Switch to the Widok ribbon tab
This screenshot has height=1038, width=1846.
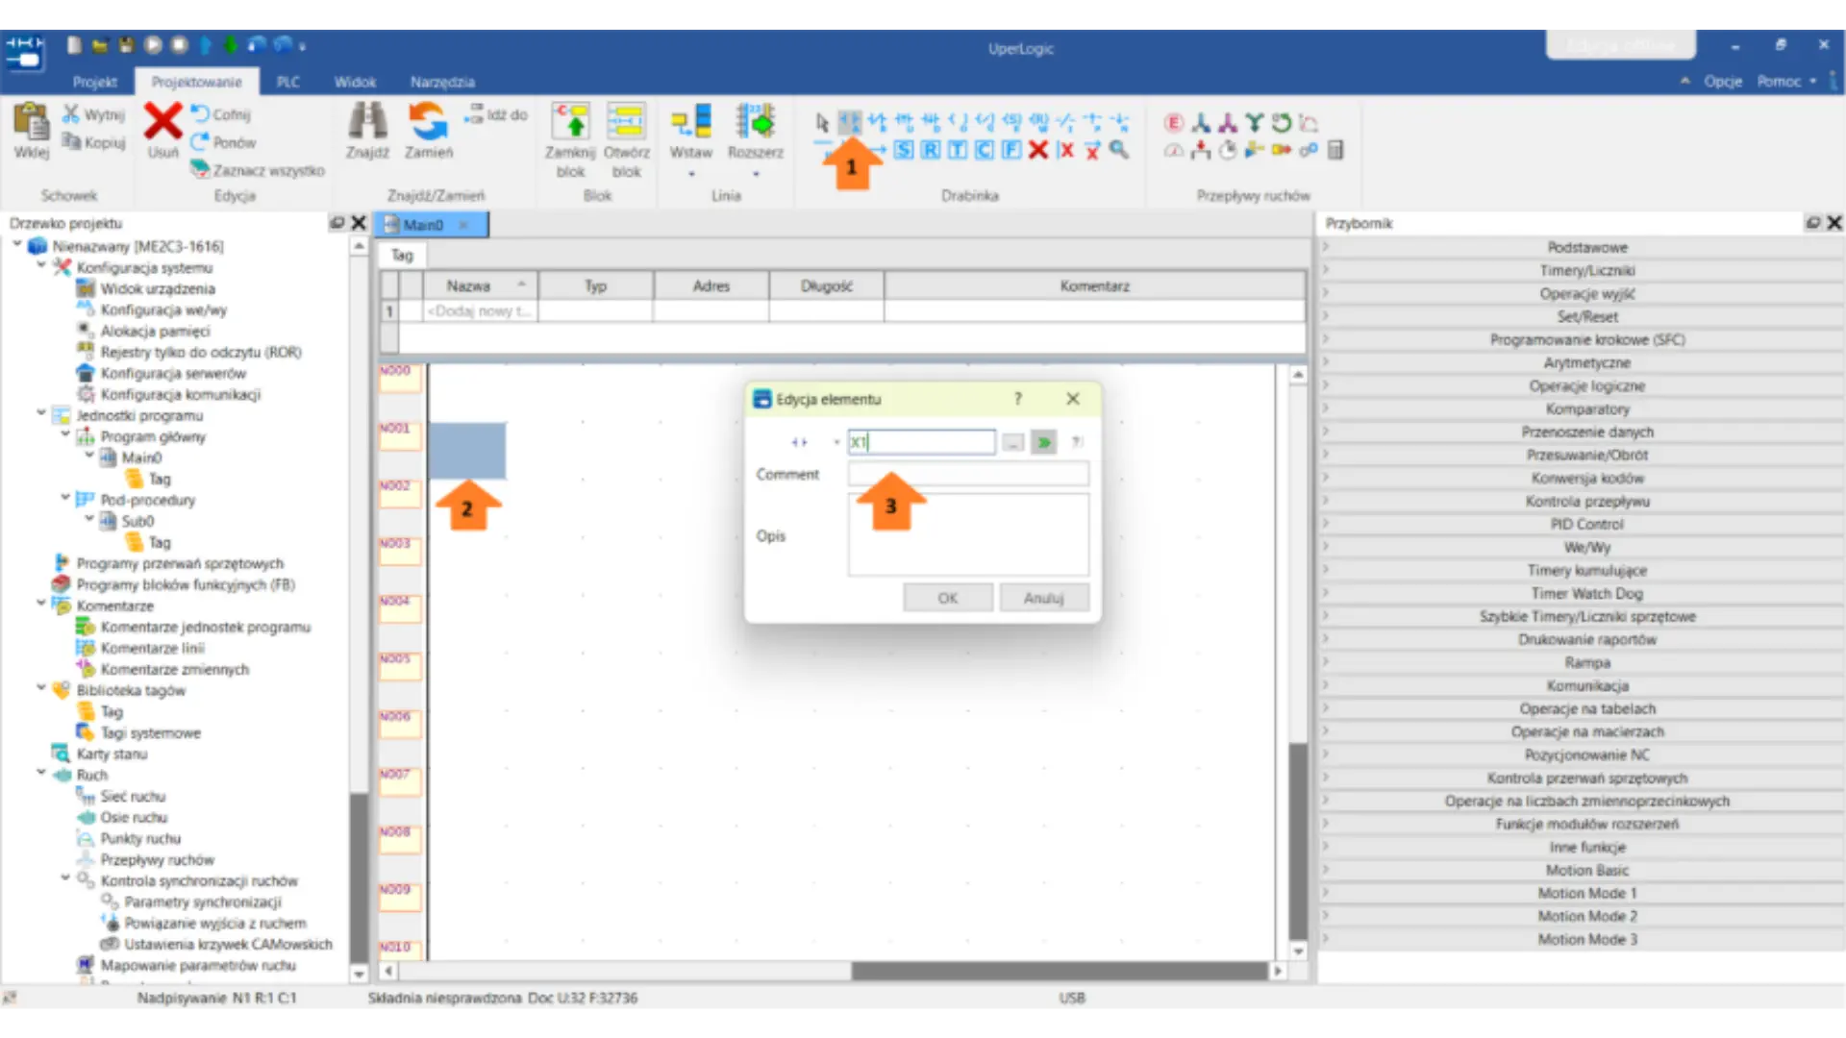(355, 82)
